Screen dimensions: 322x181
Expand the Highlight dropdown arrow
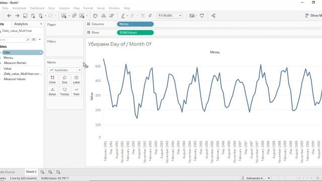[x=127, y=16]
